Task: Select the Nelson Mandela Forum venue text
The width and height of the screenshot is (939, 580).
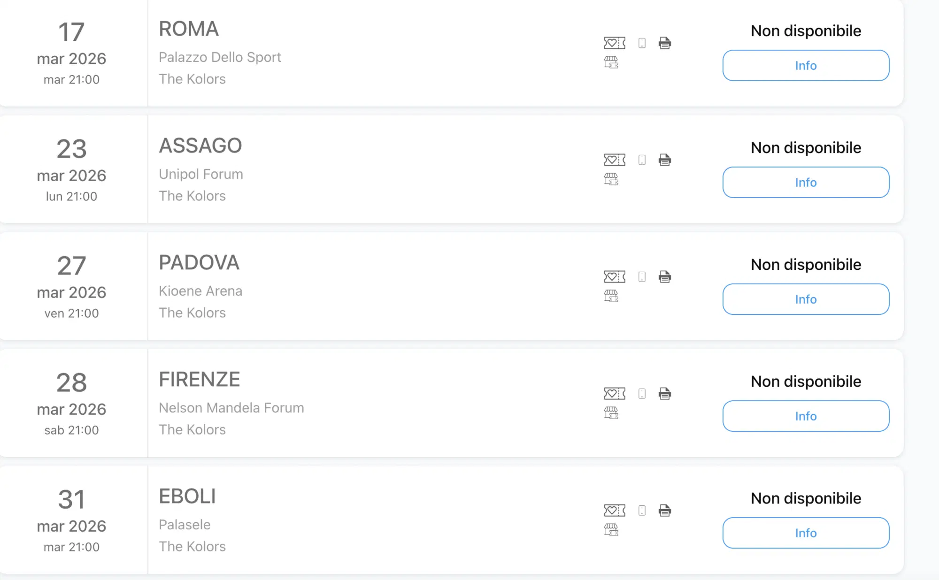Action: 231,408
